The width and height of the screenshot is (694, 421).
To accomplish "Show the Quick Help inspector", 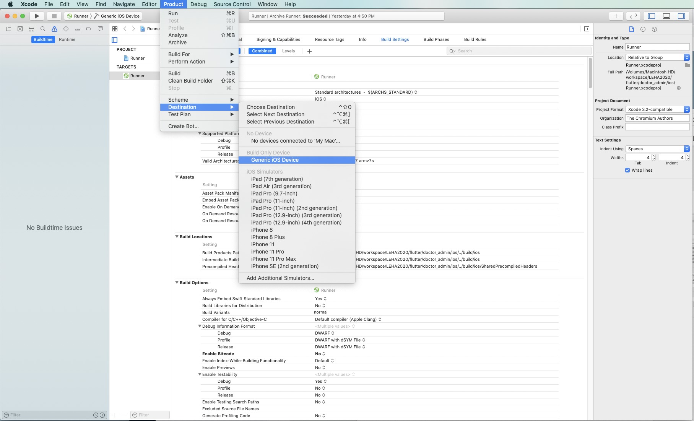I will [x=654, y=29].
